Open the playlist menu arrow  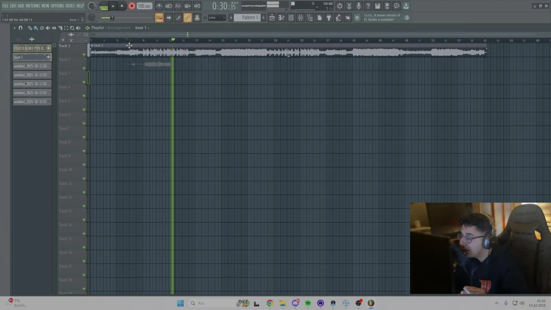pos(14,28)
